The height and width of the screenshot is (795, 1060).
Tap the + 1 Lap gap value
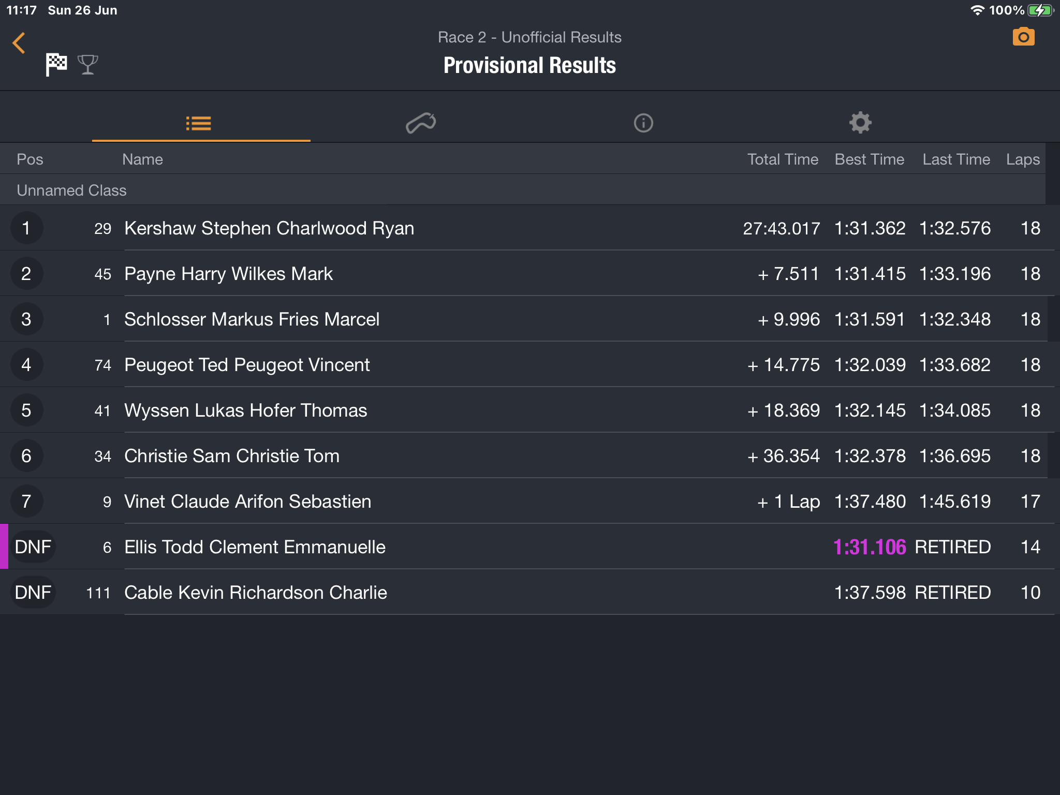[x=789, y=502]
